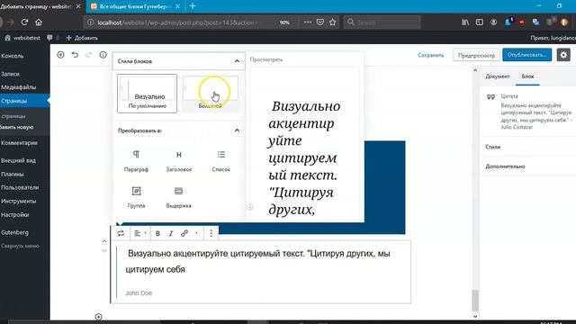The image size is (576, 324).
Task: Click the 90% zoom level indicator
Action: 284,22
